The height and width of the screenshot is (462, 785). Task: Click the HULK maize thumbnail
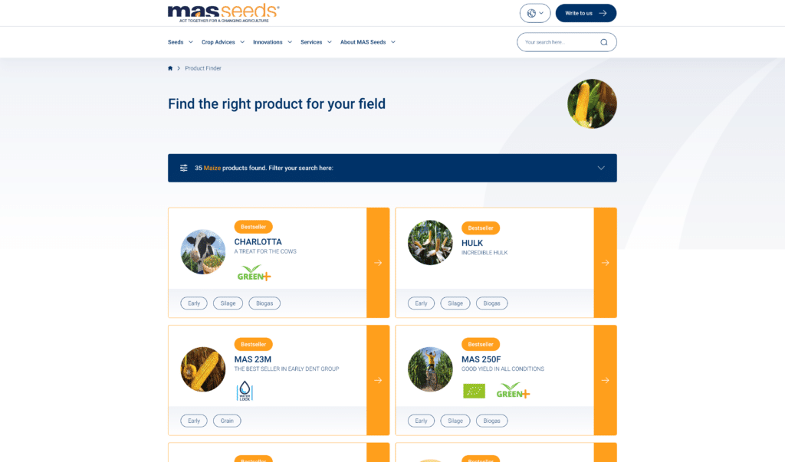point(430,243)
